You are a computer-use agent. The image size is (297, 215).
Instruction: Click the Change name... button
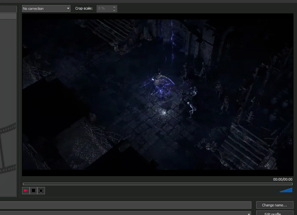[x=275, y=205]
